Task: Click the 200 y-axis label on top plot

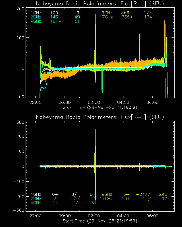Action: [x=20, y=9]
